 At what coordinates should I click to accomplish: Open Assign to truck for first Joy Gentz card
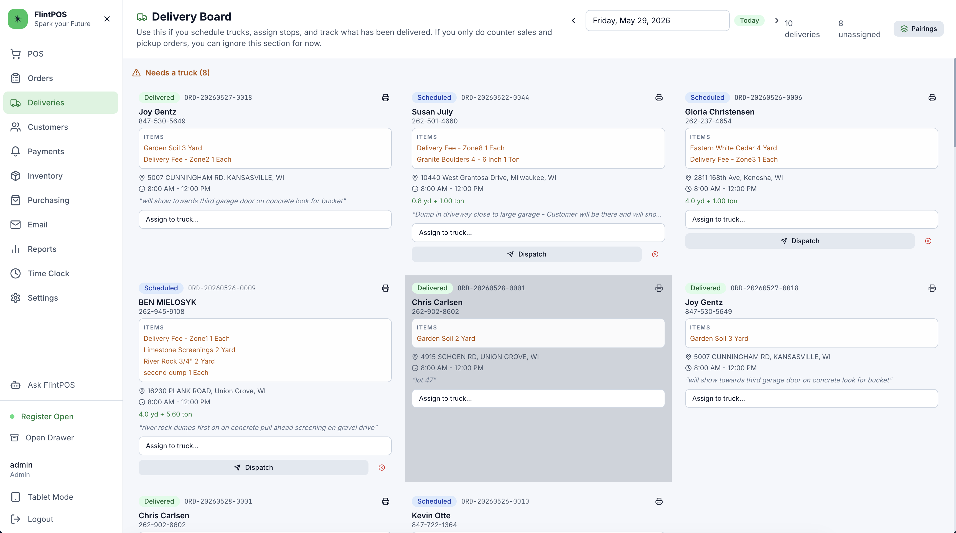click(265, 219)
